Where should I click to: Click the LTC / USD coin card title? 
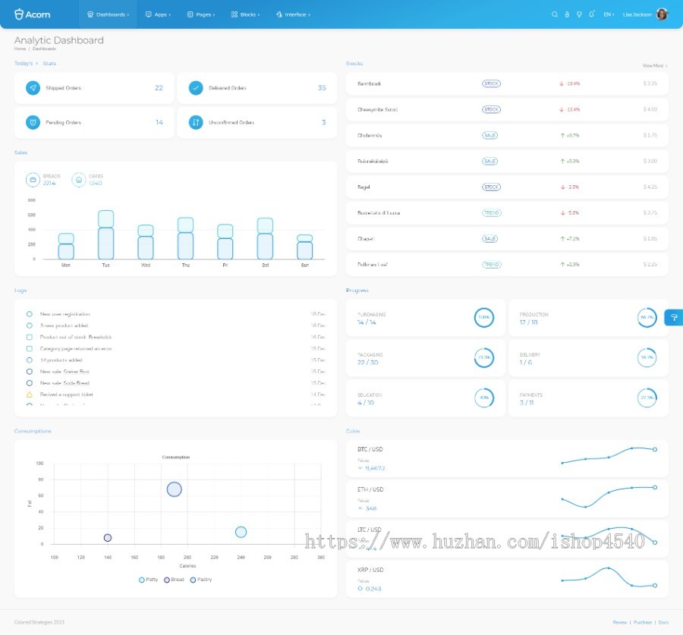[x=370, y=530]
